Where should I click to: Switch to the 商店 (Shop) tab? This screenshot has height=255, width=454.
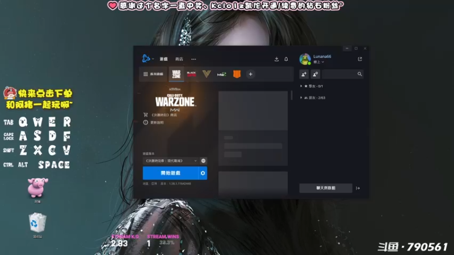179,59
